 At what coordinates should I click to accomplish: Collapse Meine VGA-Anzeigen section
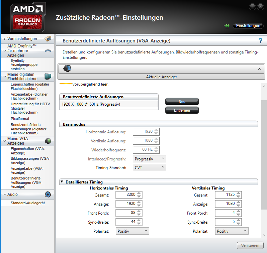coord(5,141)
